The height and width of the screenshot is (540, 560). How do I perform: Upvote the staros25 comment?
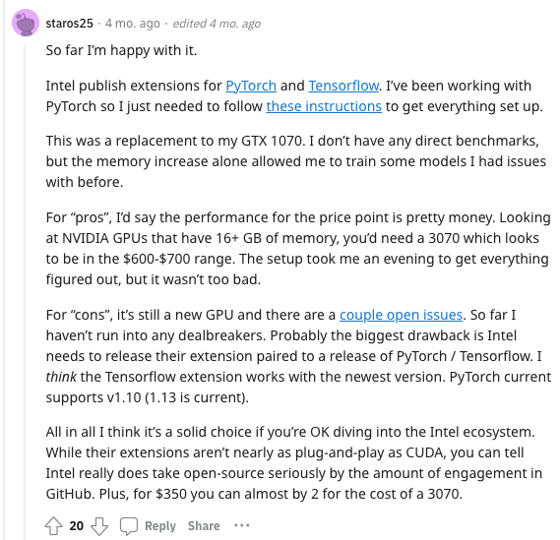point(53,525)
